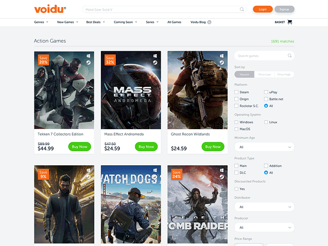Screen dimensions: 328x246
Task: Sort games by Price Low
Action: point(264,75)
